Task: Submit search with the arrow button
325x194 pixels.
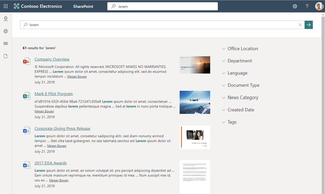Action: pyautogui.click(x=309, y=25)
